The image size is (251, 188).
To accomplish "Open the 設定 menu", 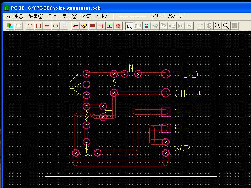I will coord(87,16).
